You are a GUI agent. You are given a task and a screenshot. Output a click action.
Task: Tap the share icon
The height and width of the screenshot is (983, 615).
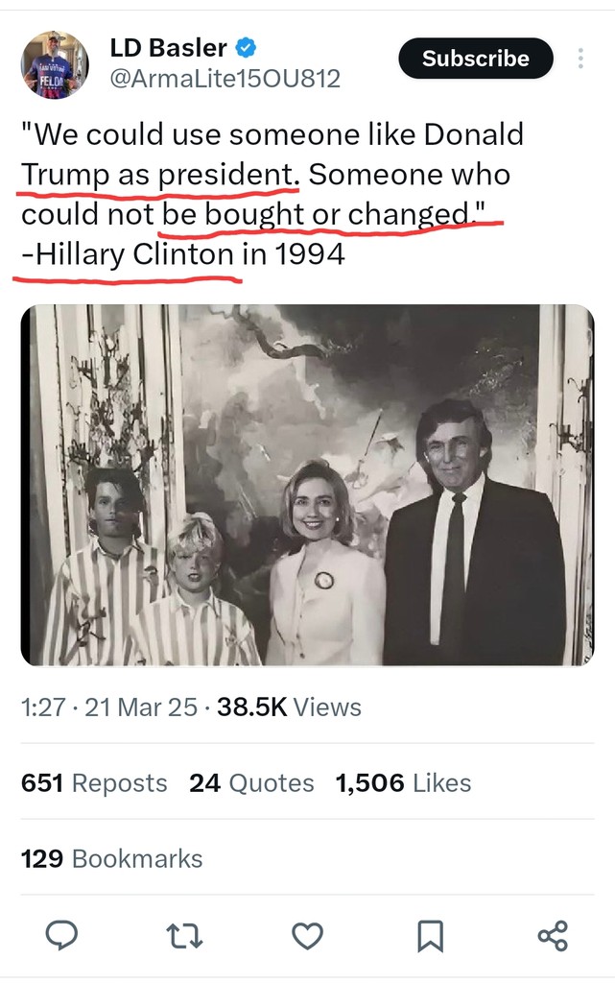click(553, 935)
